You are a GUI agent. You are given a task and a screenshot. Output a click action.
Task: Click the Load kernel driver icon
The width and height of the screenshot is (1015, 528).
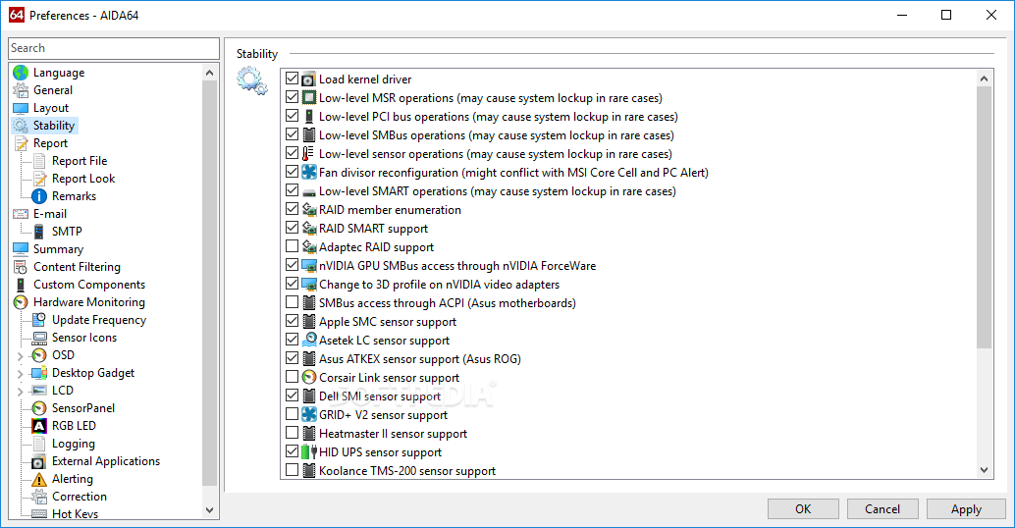point(309,79)
